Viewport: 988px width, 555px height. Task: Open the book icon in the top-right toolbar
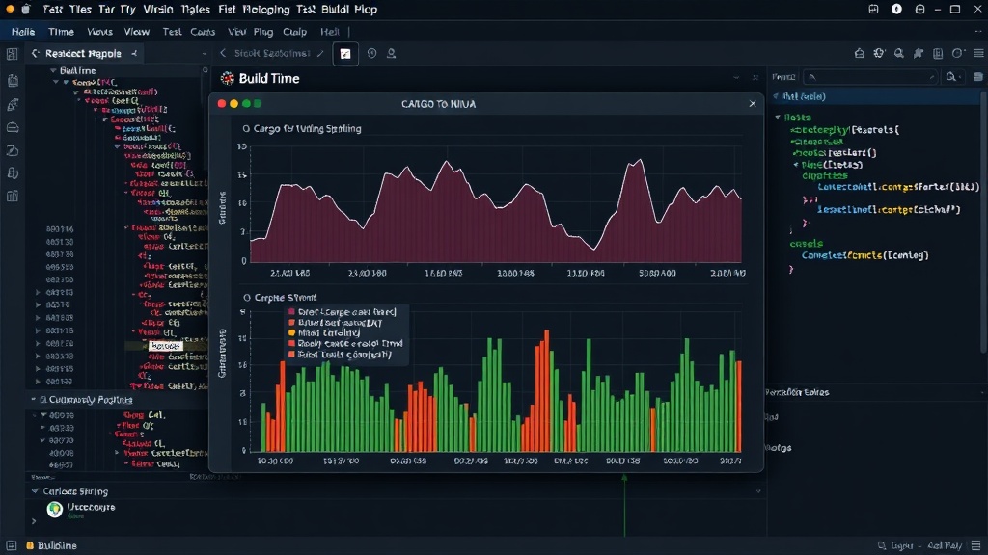tap(938, 54)
